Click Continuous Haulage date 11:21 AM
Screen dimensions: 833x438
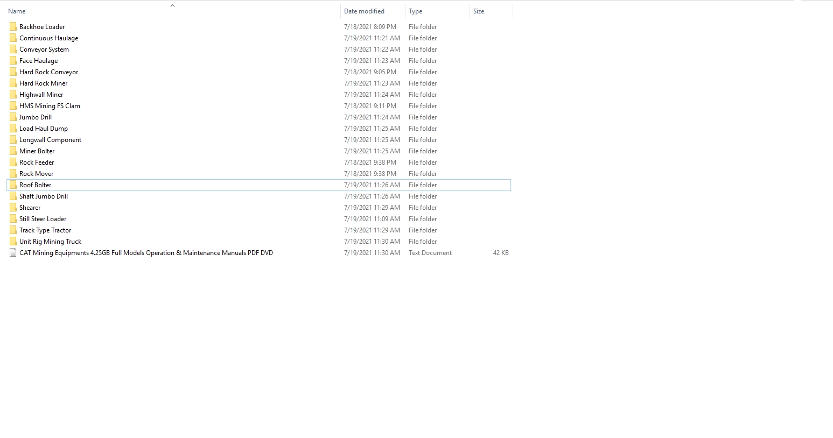click(x=372, y=38)
